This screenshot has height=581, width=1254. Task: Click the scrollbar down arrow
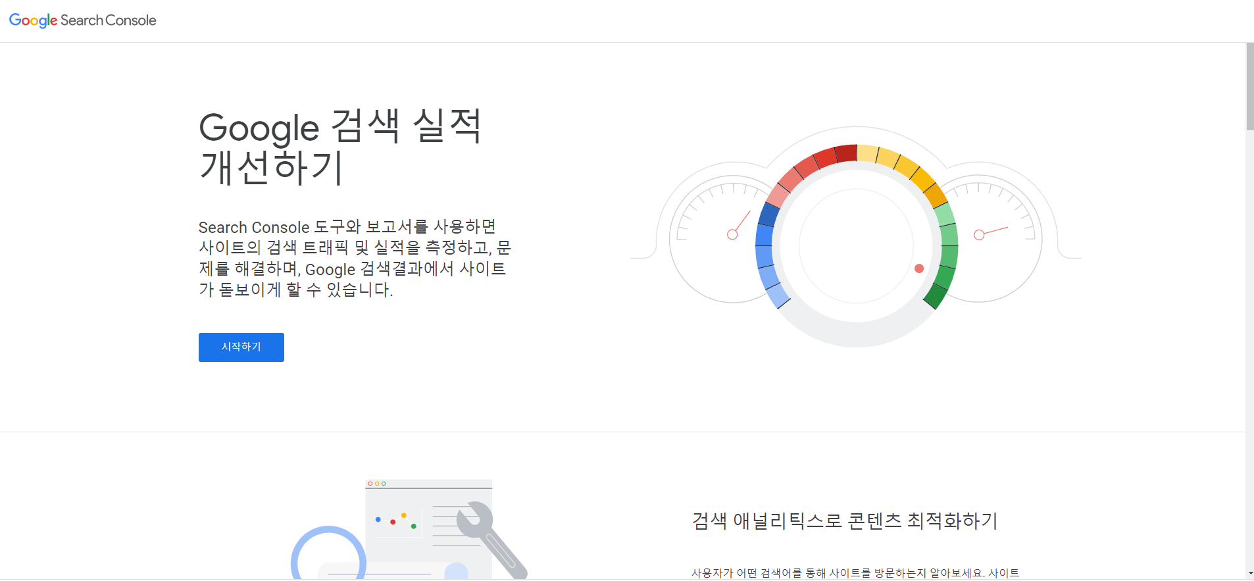coord(1249,574)
